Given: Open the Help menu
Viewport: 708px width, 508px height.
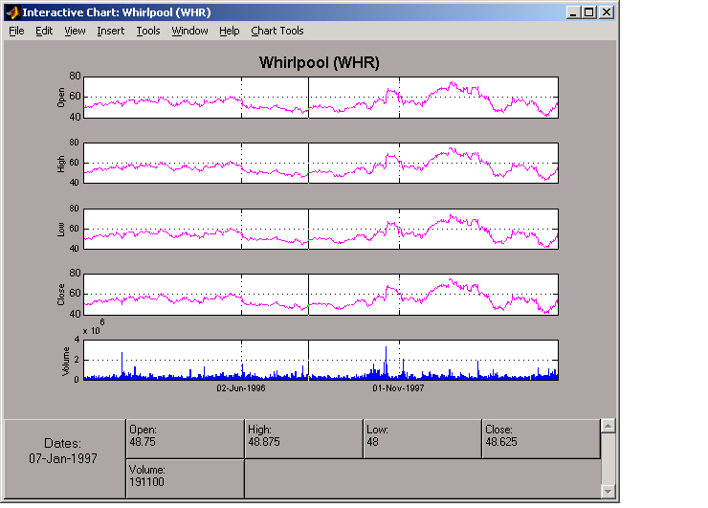Looking at the screenshot, I should [230, 31].
